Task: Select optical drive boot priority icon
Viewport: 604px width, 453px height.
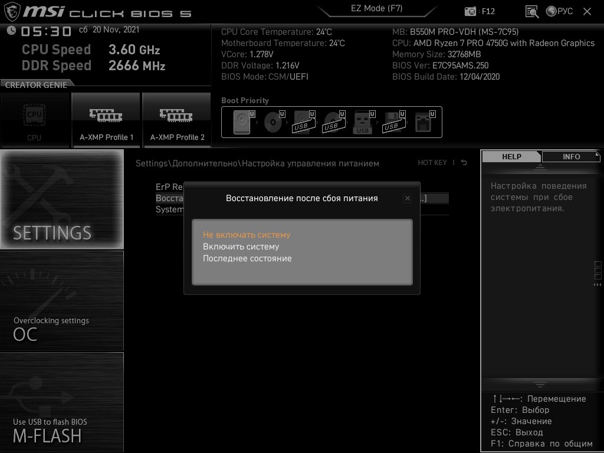Action: click(x=274, y=122)
